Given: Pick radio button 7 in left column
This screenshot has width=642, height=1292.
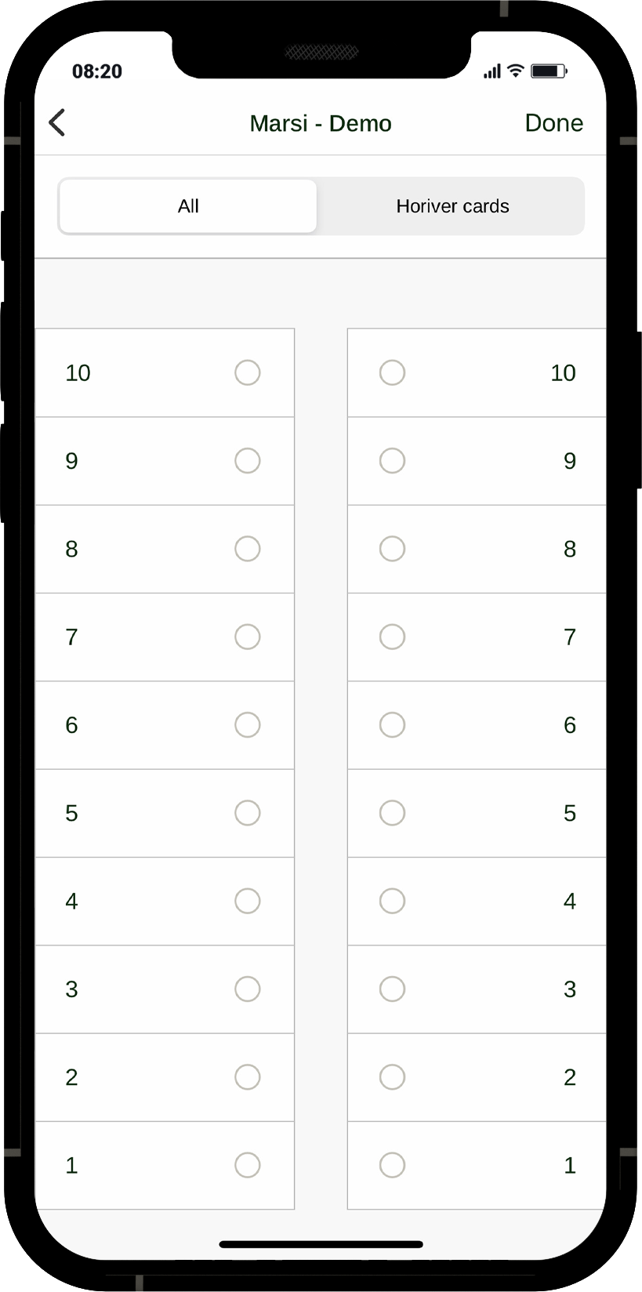Looking at the screenshot, I should [248, 637].
